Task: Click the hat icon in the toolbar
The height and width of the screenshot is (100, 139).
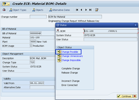Action: click(x=4, y=10)
